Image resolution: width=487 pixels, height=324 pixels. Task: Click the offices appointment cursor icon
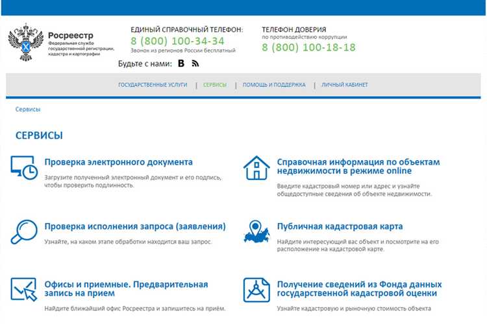[24, 289]
